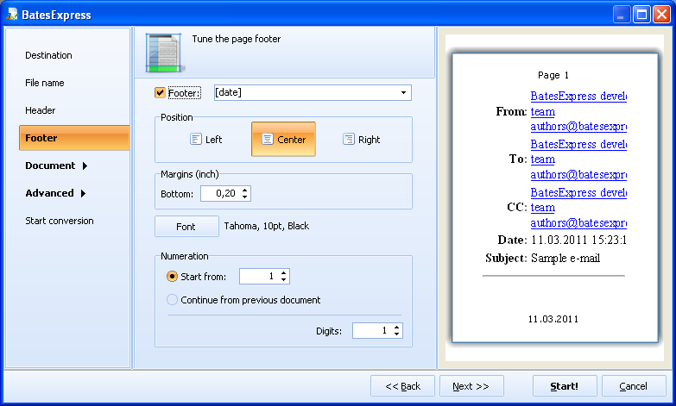Click the To team link in preview
The height and width of the screenshot is (406, 676).
(x=543, y=159)
